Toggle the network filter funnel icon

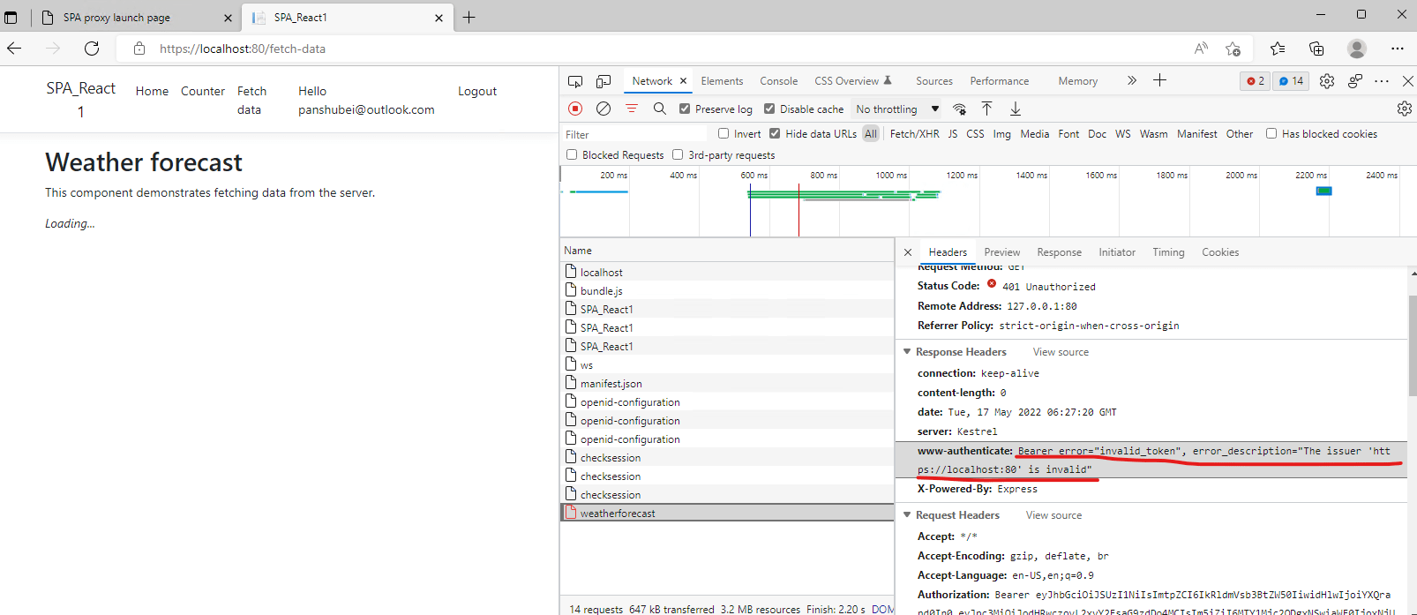click(x=632, y=109)
